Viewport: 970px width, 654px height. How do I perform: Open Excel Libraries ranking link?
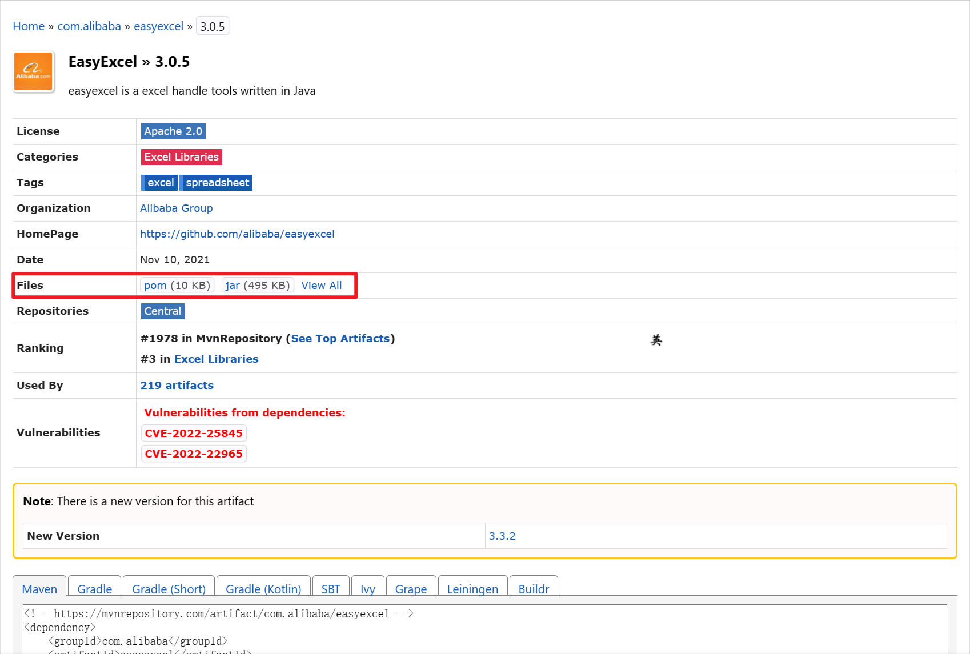point(217,359)
